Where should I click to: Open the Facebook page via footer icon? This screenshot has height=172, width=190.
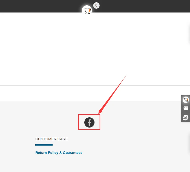pyautogui.click(x=89, y=122)
